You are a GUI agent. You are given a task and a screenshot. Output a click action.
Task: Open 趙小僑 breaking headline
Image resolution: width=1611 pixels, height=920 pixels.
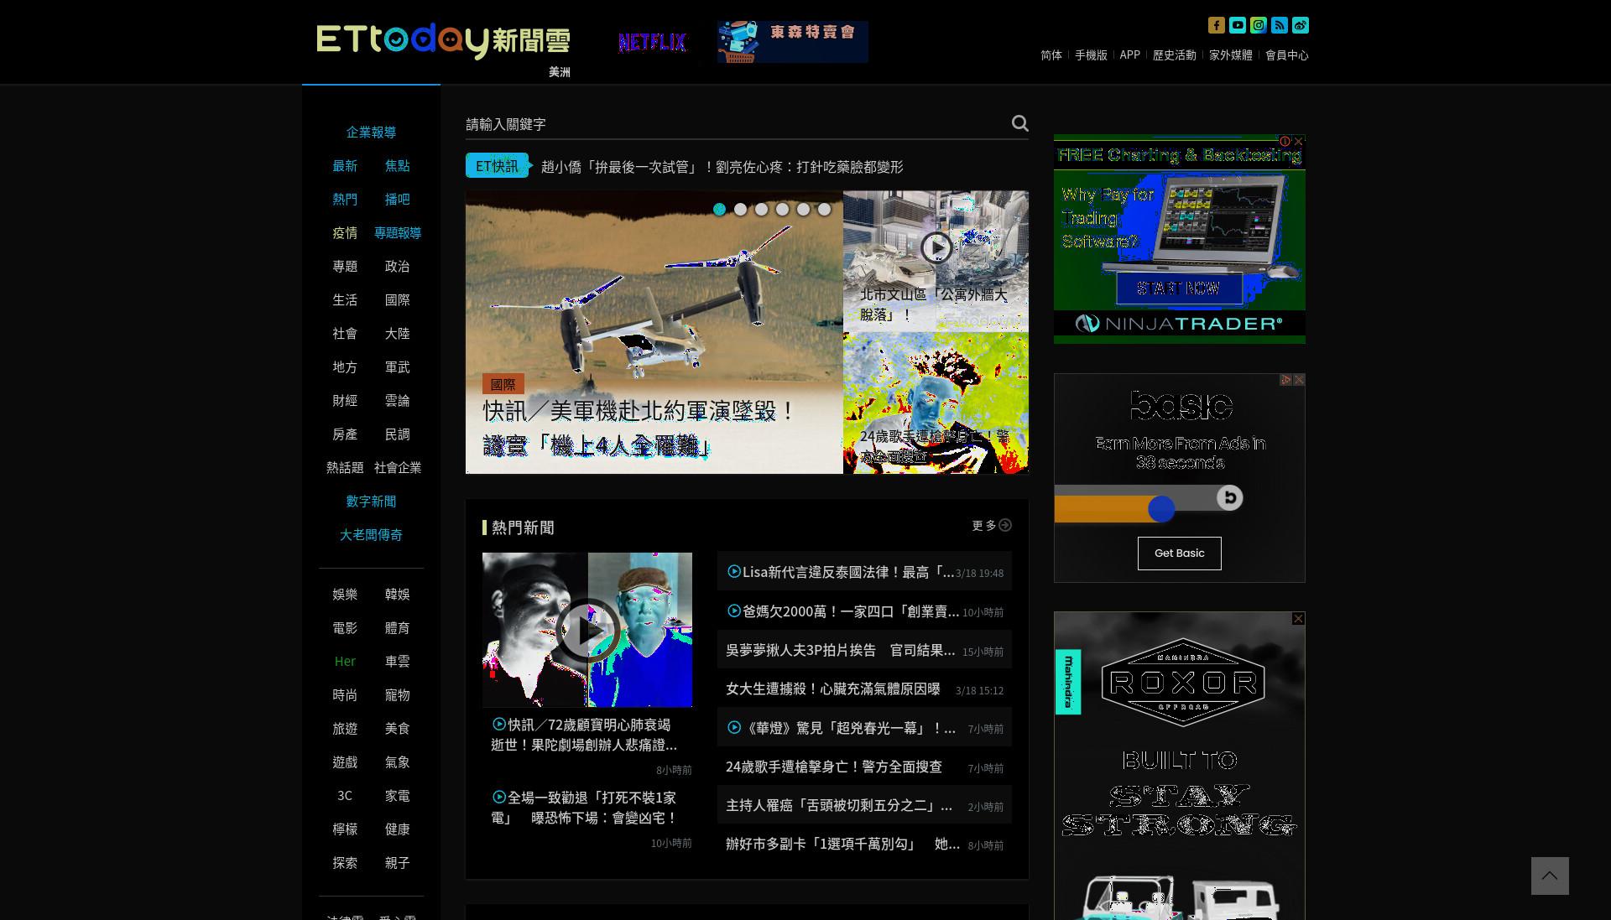coord(722,167)
